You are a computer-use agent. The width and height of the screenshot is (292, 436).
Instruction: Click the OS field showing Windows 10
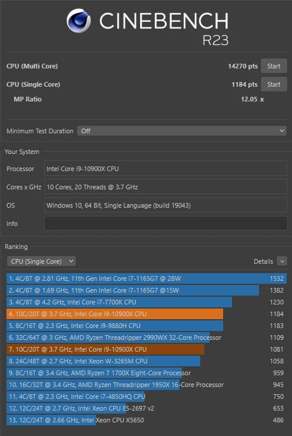click(165, 205)
